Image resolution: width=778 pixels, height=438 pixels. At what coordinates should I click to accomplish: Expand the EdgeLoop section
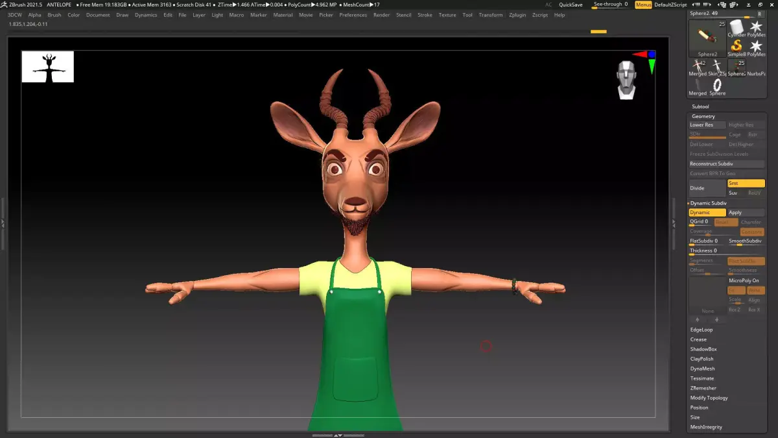point(701,330)
